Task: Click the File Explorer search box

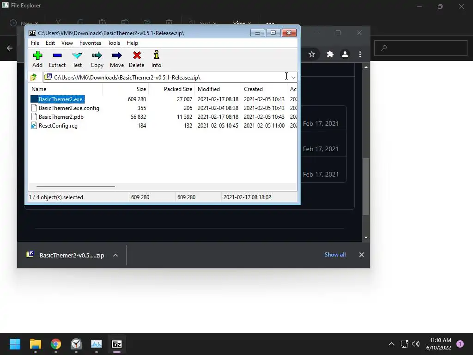Action: point(420,48)
